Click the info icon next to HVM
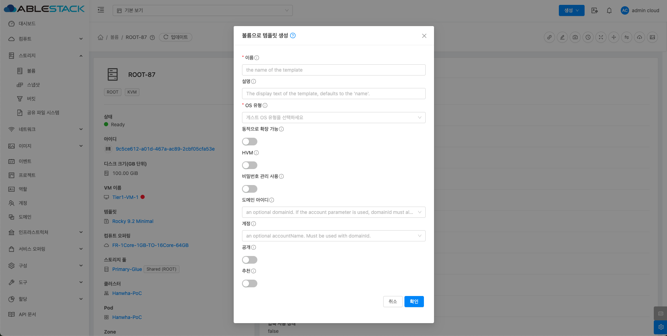 tap(256, 153)
